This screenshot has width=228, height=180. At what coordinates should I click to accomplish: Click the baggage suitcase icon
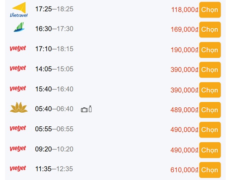[x=84, y=110]
